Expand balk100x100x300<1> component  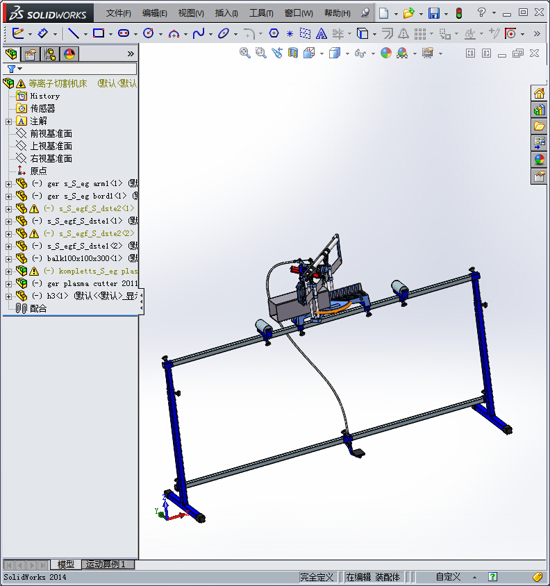pos(8,258)
